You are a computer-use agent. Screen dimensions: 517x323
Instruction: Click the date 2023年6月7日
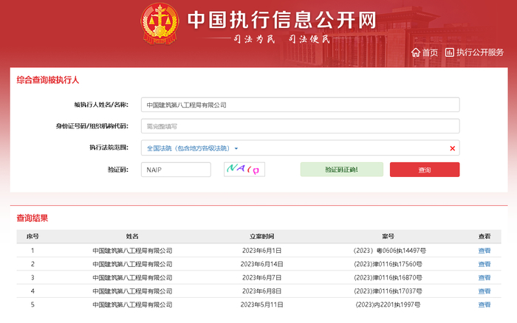coord(261,277)
